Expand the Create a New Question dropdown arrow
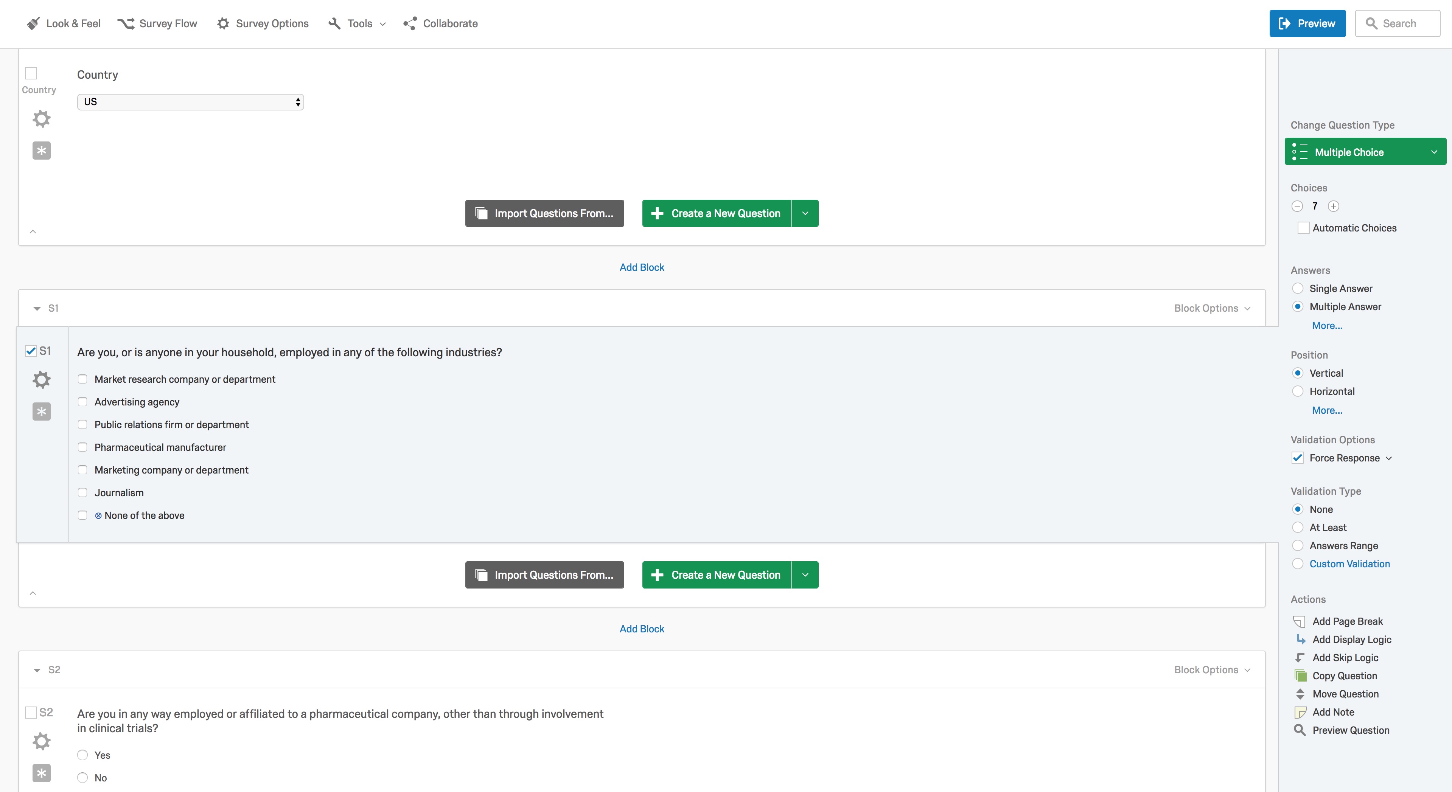The width and height of the screenshot is (1452, 792). click(805, 213)
